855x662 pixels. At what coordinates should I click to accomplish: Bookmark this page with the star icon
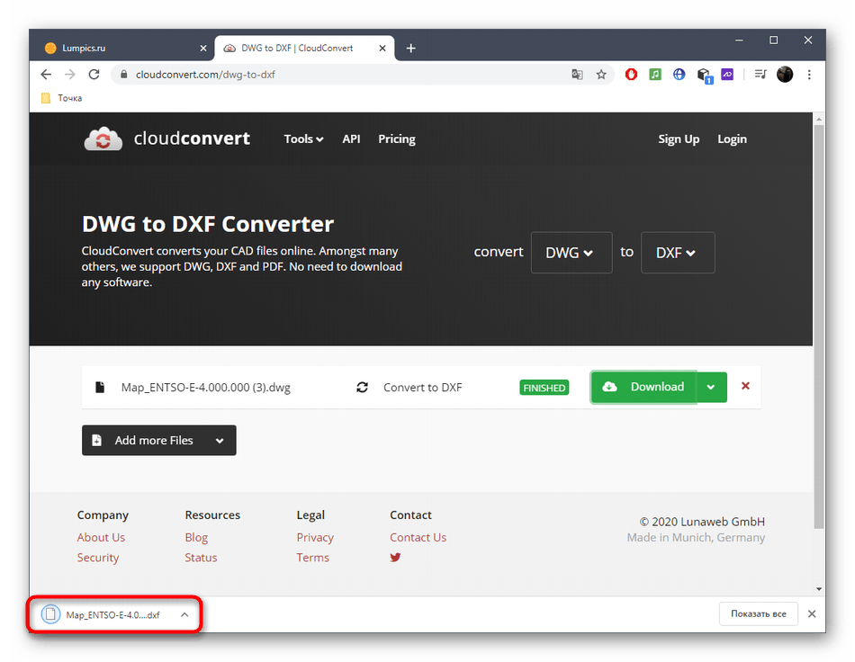click(601, 75)
